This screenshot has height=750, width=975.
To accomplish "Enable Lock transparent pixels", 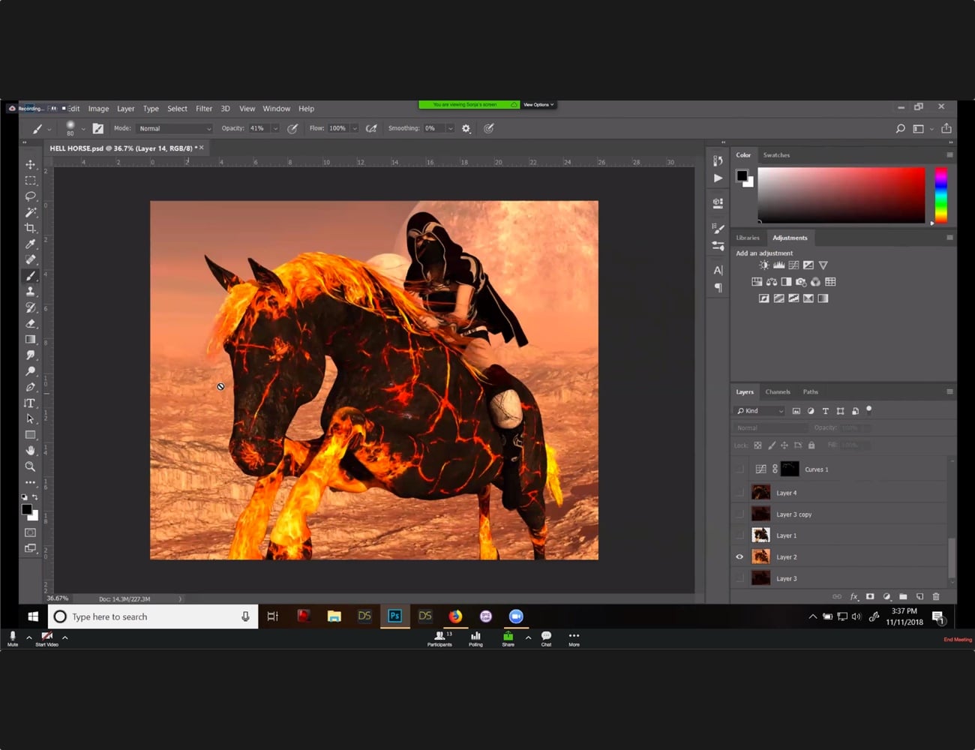I will click(758, 445).
